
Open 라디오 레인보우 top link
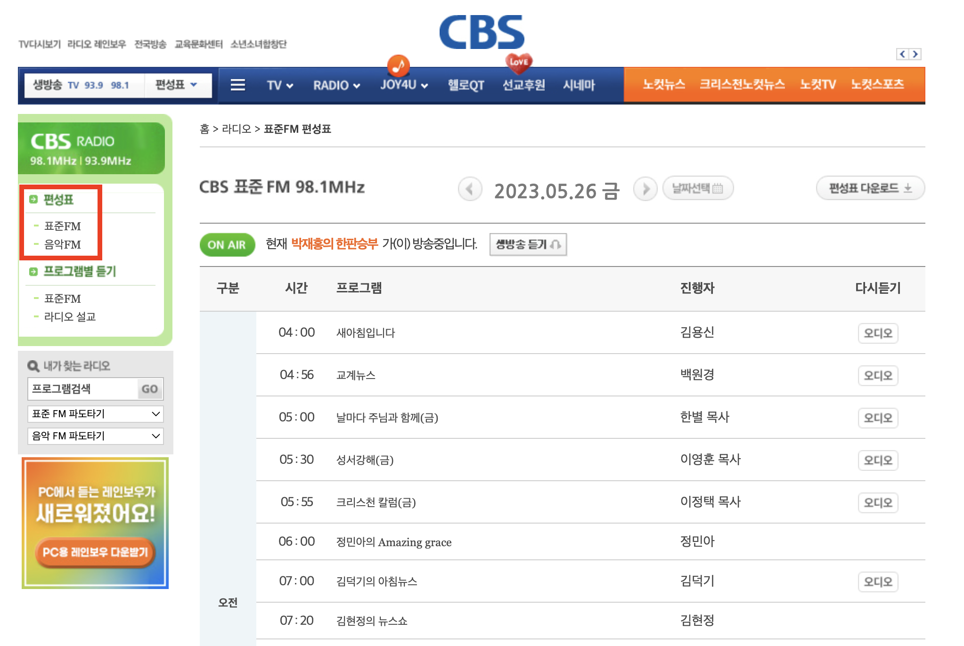click(97, 44)
